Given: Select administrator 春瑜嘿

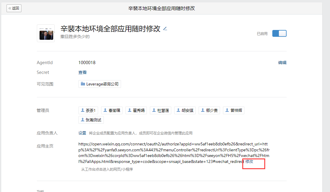Looking at the screenshot, I should click(112, 110).
